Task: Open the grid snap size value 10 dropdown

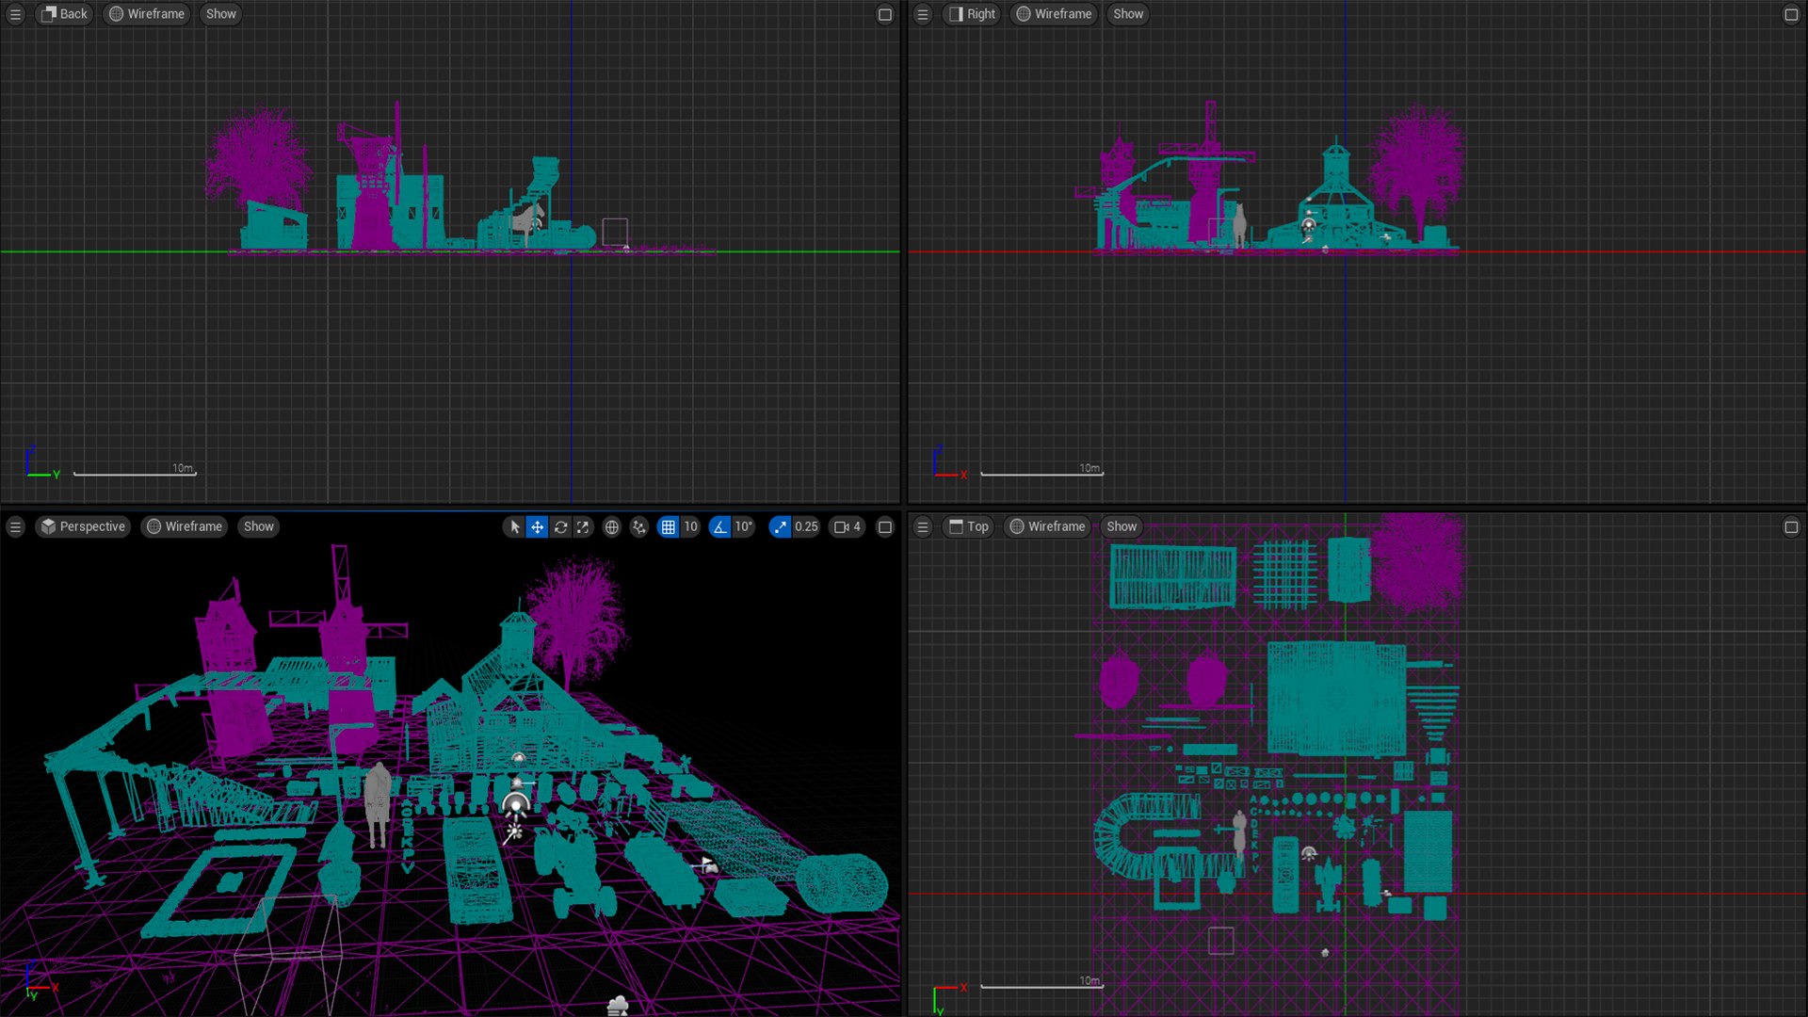Action: pyautogui.click(x=691, y=527)
